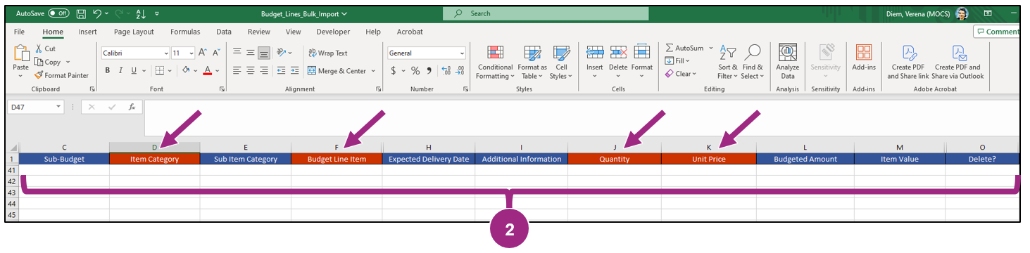Select Top Align icon

pyautogui.click(x=237, y=53)
